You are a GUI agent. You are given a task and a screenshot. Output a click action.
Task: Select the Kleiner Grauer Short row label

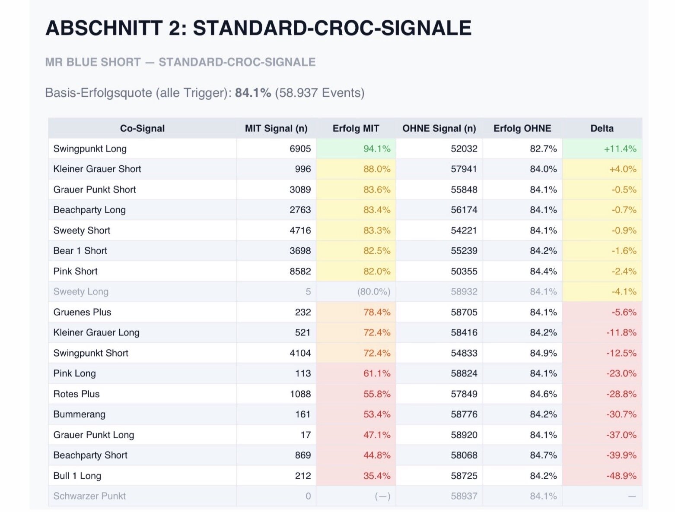(97, 169)
